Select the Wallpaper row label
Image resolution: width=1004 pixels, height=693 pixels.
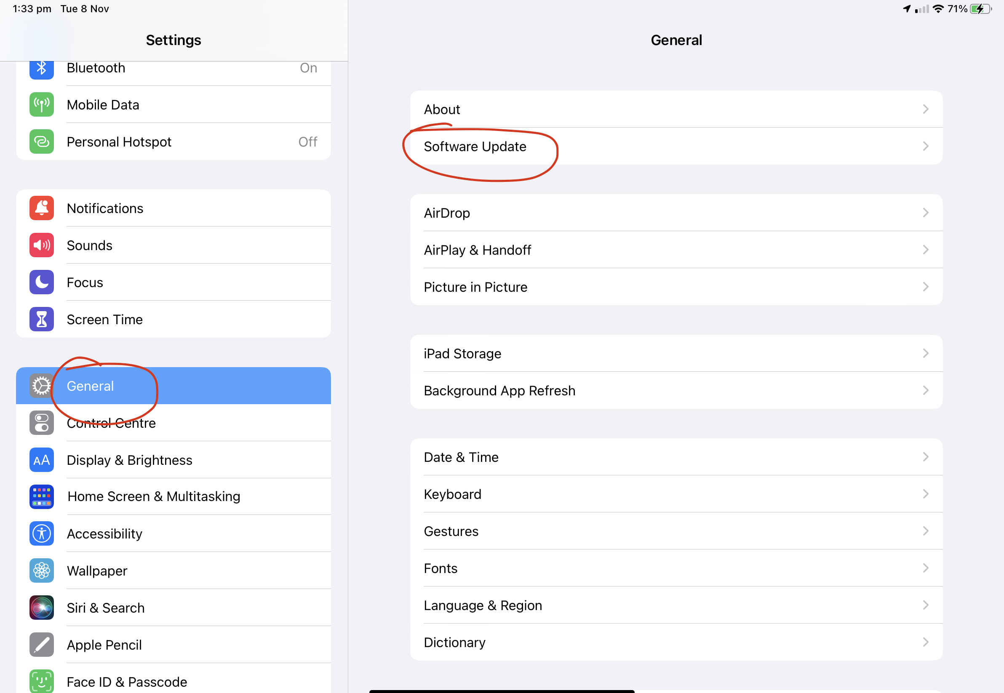coord(97,571)
